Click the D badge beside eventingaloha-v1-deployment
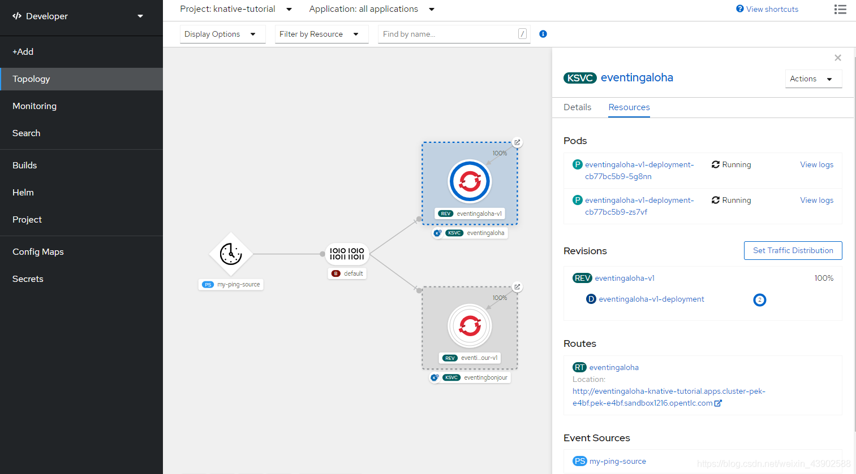856x474 pixels. pos(591,299)
